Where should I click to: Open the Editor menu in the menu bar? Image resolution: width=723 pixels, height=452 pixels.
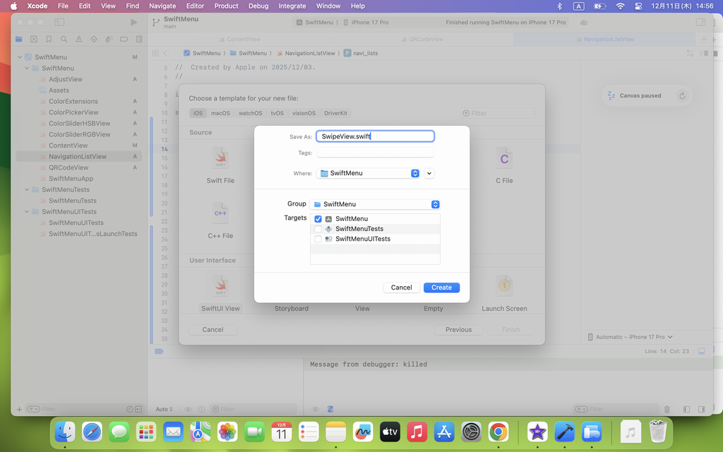pyautogui.click(x=195, y=6)
